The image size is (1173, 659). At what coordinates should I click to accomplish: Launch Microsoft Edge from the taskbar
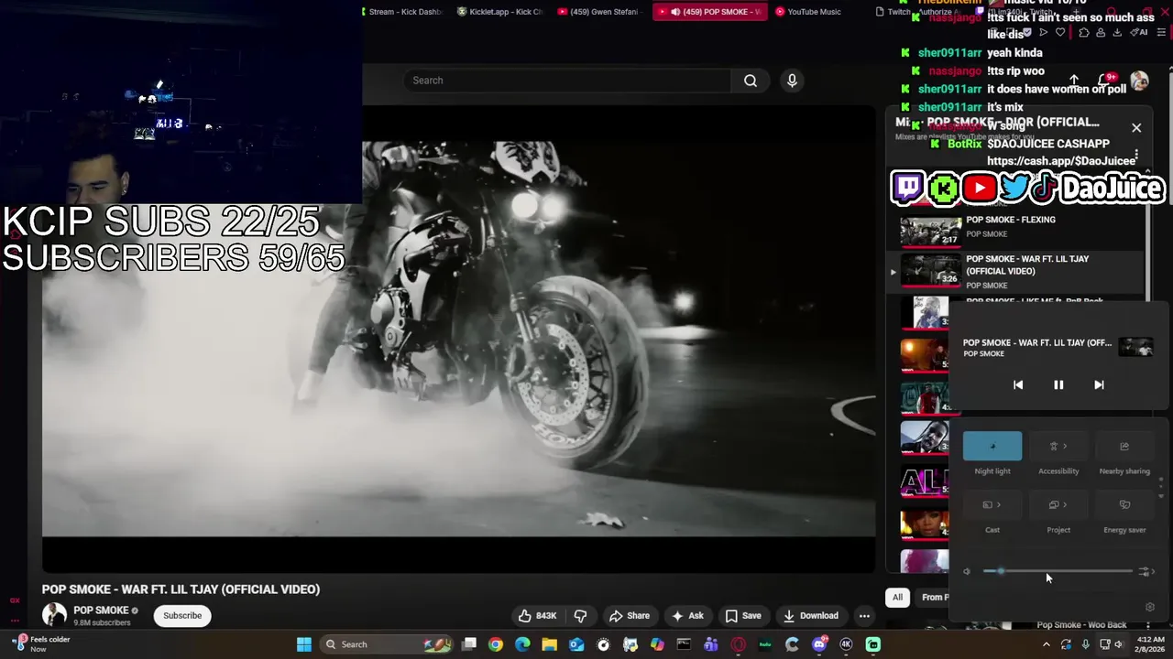click(x=522, y=644)
